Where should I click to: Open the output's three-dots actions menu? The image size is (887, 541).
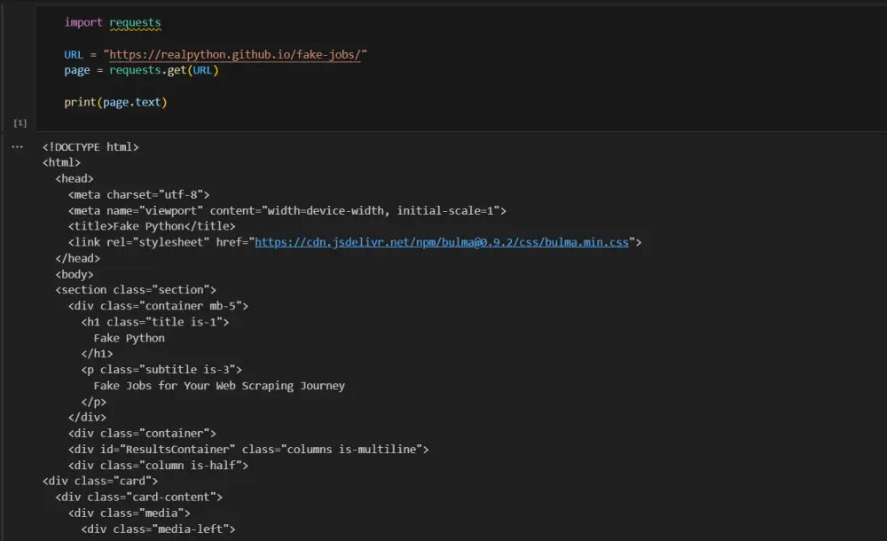point(18,147)
